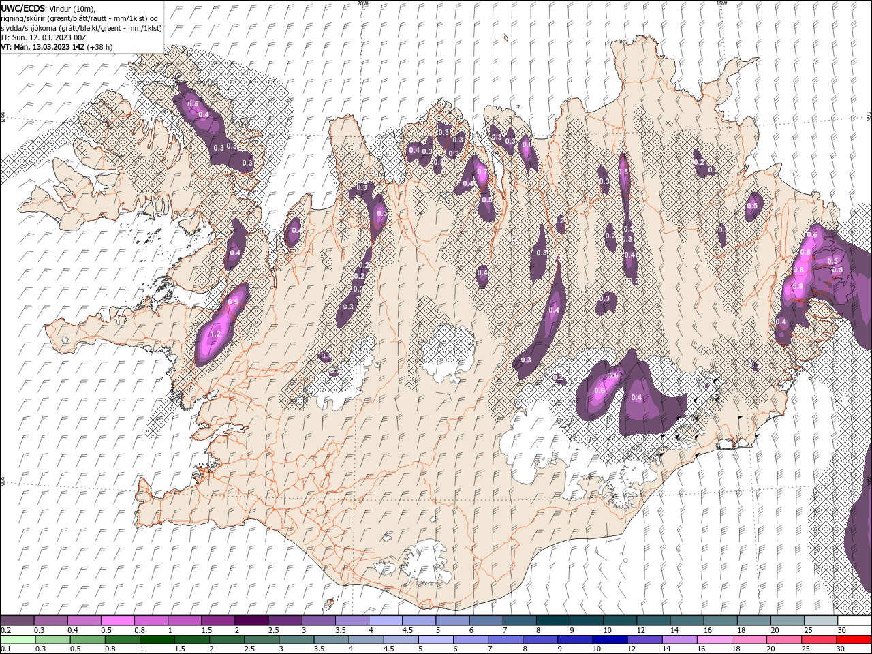Click the '20W' longitude label
Screen dimensions: 872x654
pyautogui.click(x=362, y=3)
